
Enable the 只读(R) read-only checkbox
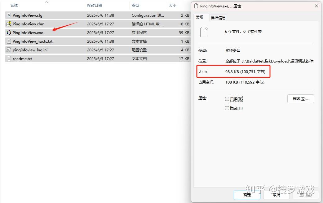[227, 99]
